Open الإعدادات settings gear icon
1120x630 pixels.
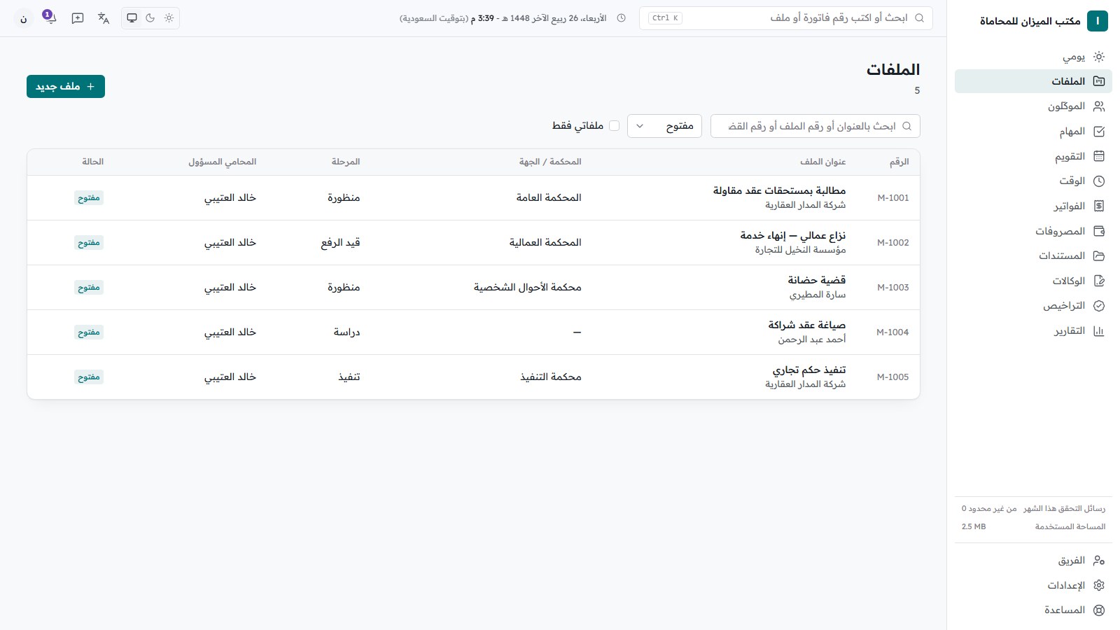[x=1099, y=585]
